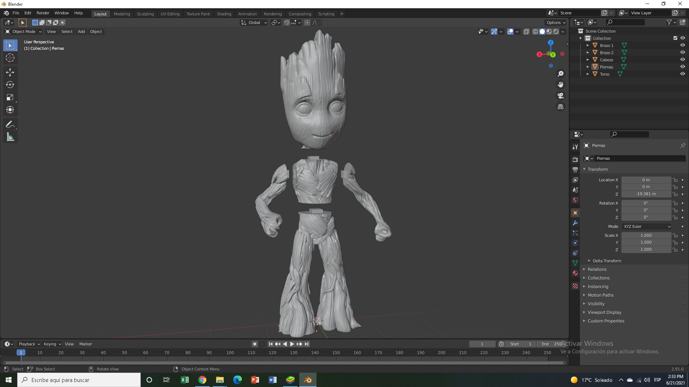Activate the Measure tool
The image size is (689, 387).
coord(10,137)
